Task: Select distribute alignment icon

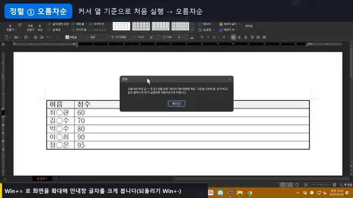Action: pyautogui.click(x=258, y=37)
